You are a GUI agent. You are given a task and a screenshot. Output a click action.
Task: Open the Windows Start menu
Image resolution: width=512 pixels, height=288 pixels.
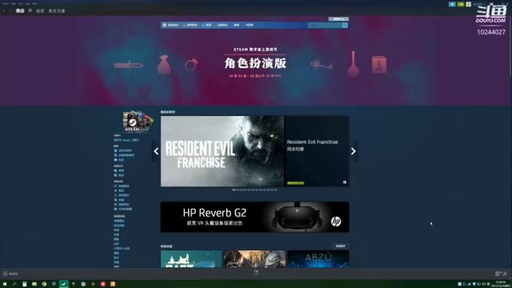pos(4,284)
